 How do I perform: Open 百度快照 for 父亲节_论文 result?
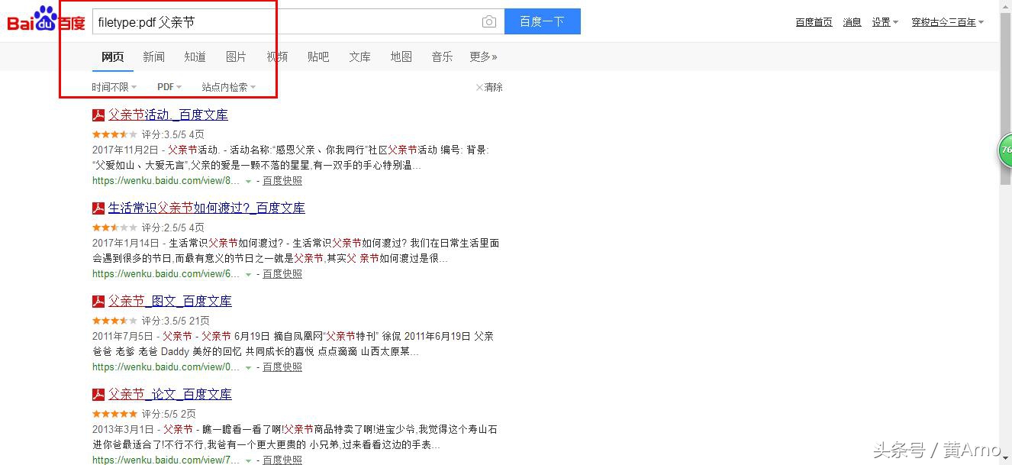(x=282, y=460)
